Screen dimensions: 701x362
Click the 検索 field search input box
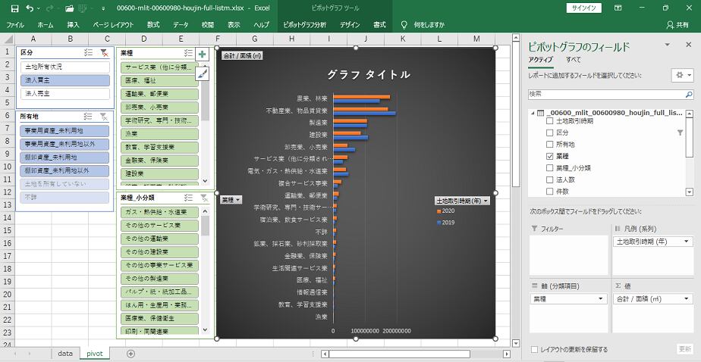pyautogui.click(x=603, y=94)
